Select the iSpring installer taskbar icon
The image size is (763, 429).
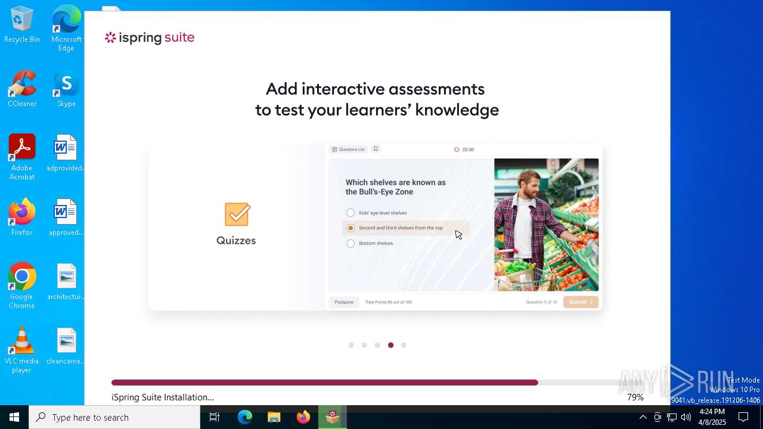pyautogui.click(x=333, y=417)
